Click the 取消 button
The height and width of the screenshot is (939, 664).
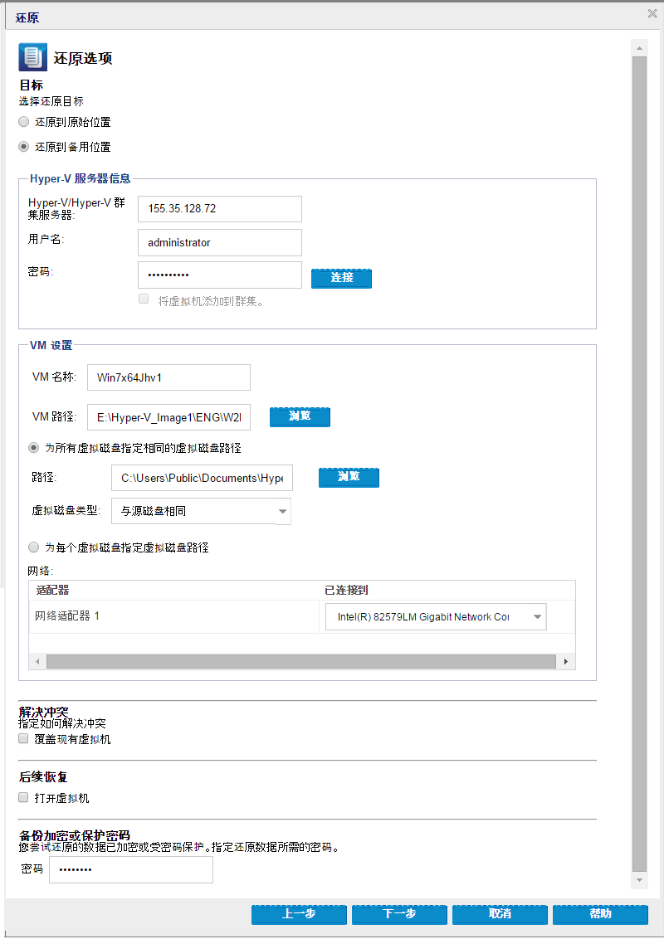[x=500, y=914]
